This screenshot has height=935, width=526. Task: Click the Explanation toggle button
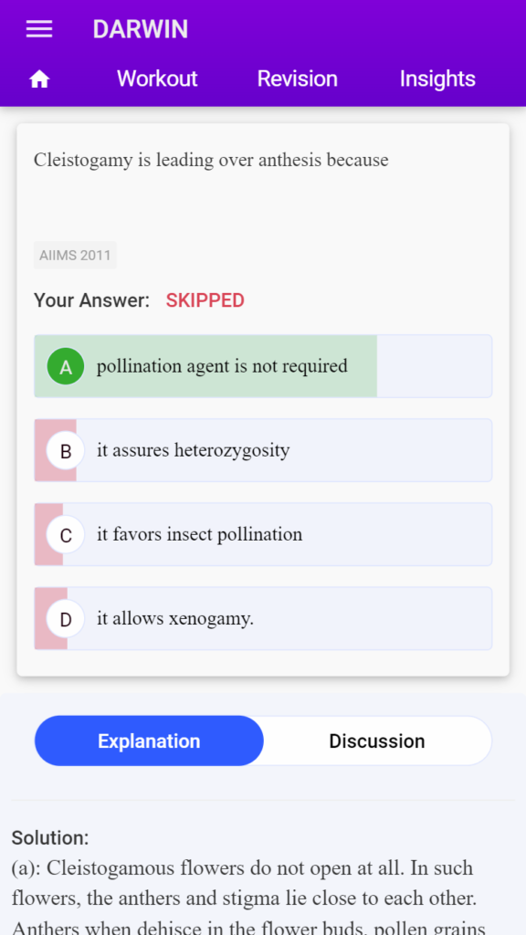pyautogui.click(x=149, y=741)
